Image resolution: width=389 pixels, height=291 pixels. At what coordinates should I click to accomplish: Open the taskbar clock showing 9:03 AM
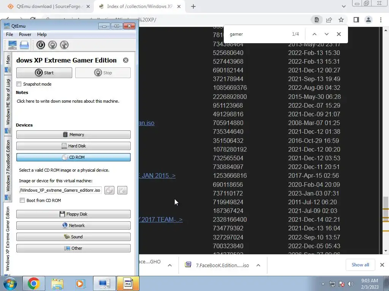[x=370, y=284]
